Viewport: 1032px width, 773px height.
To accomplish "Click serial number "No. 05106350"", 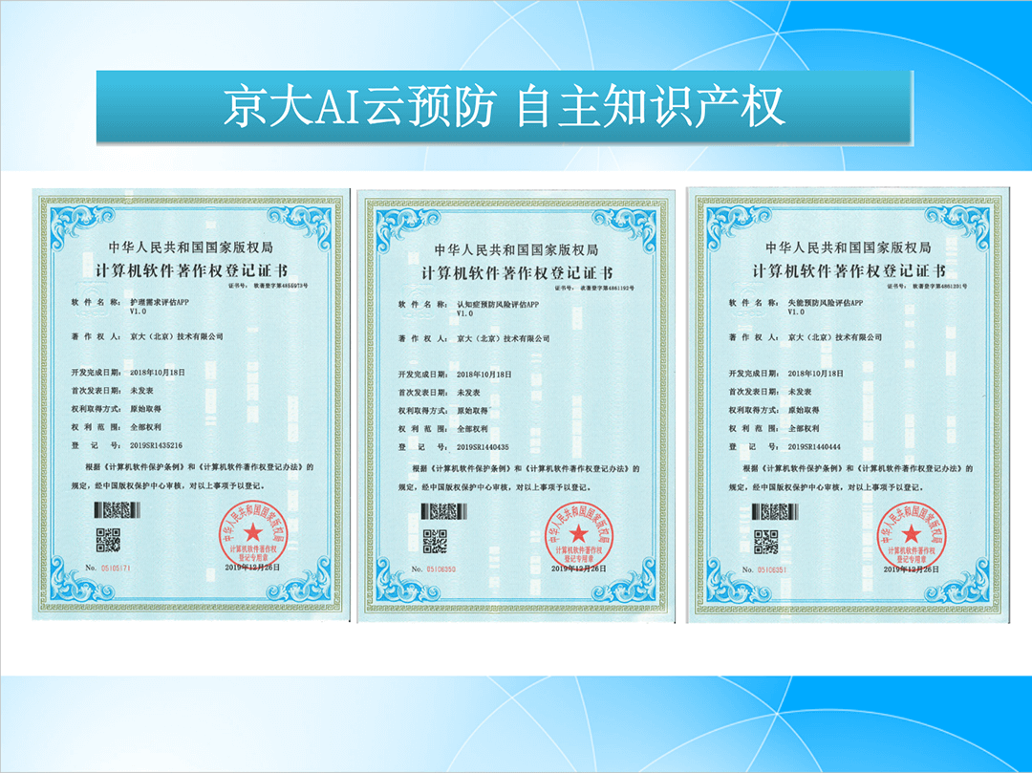I will pyautogui.click(x=434, y=569).
